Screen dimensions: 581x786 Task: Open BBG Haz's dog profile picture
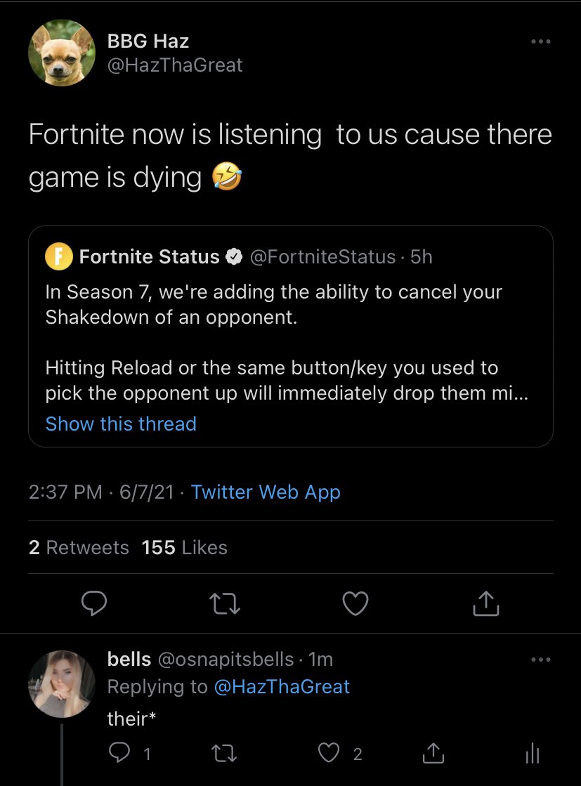[x=61, y=53]
